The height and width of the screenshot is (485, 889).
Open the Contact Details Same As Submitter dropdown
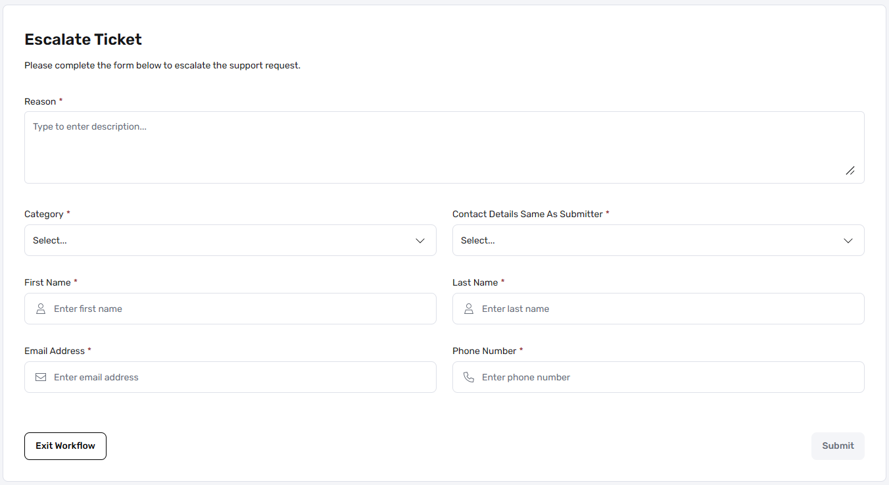click(658, 240)
